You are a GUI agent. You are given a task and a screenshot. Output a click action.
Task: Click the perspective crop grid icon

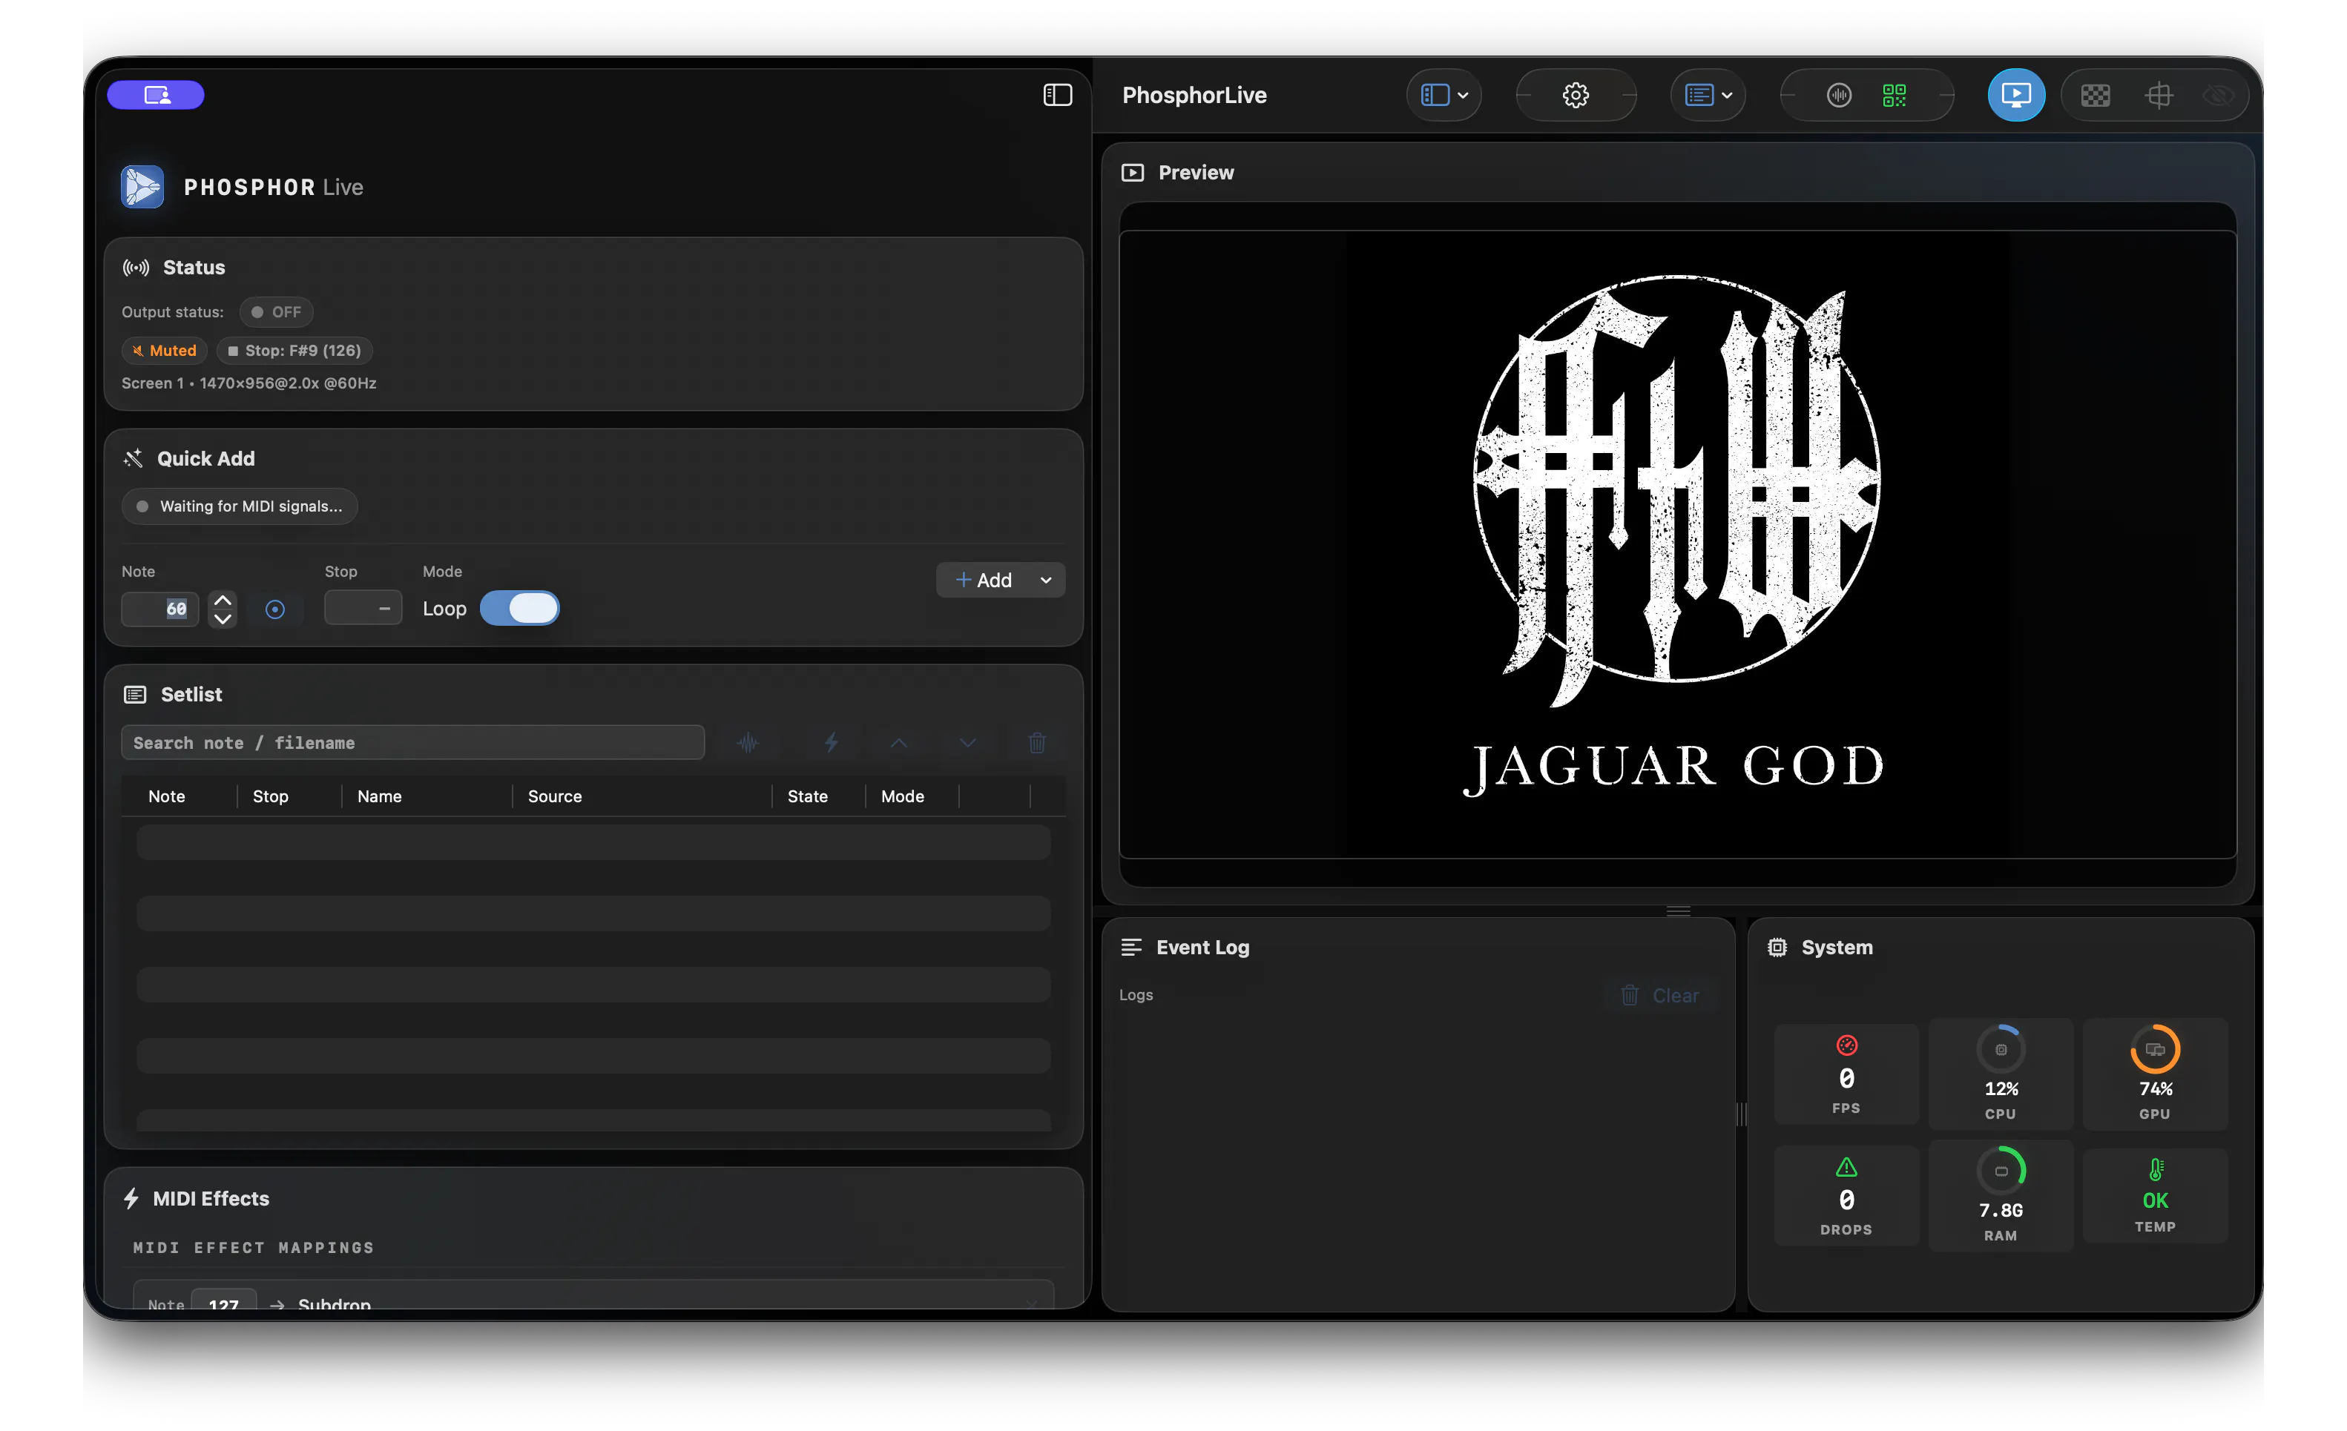2159,95
